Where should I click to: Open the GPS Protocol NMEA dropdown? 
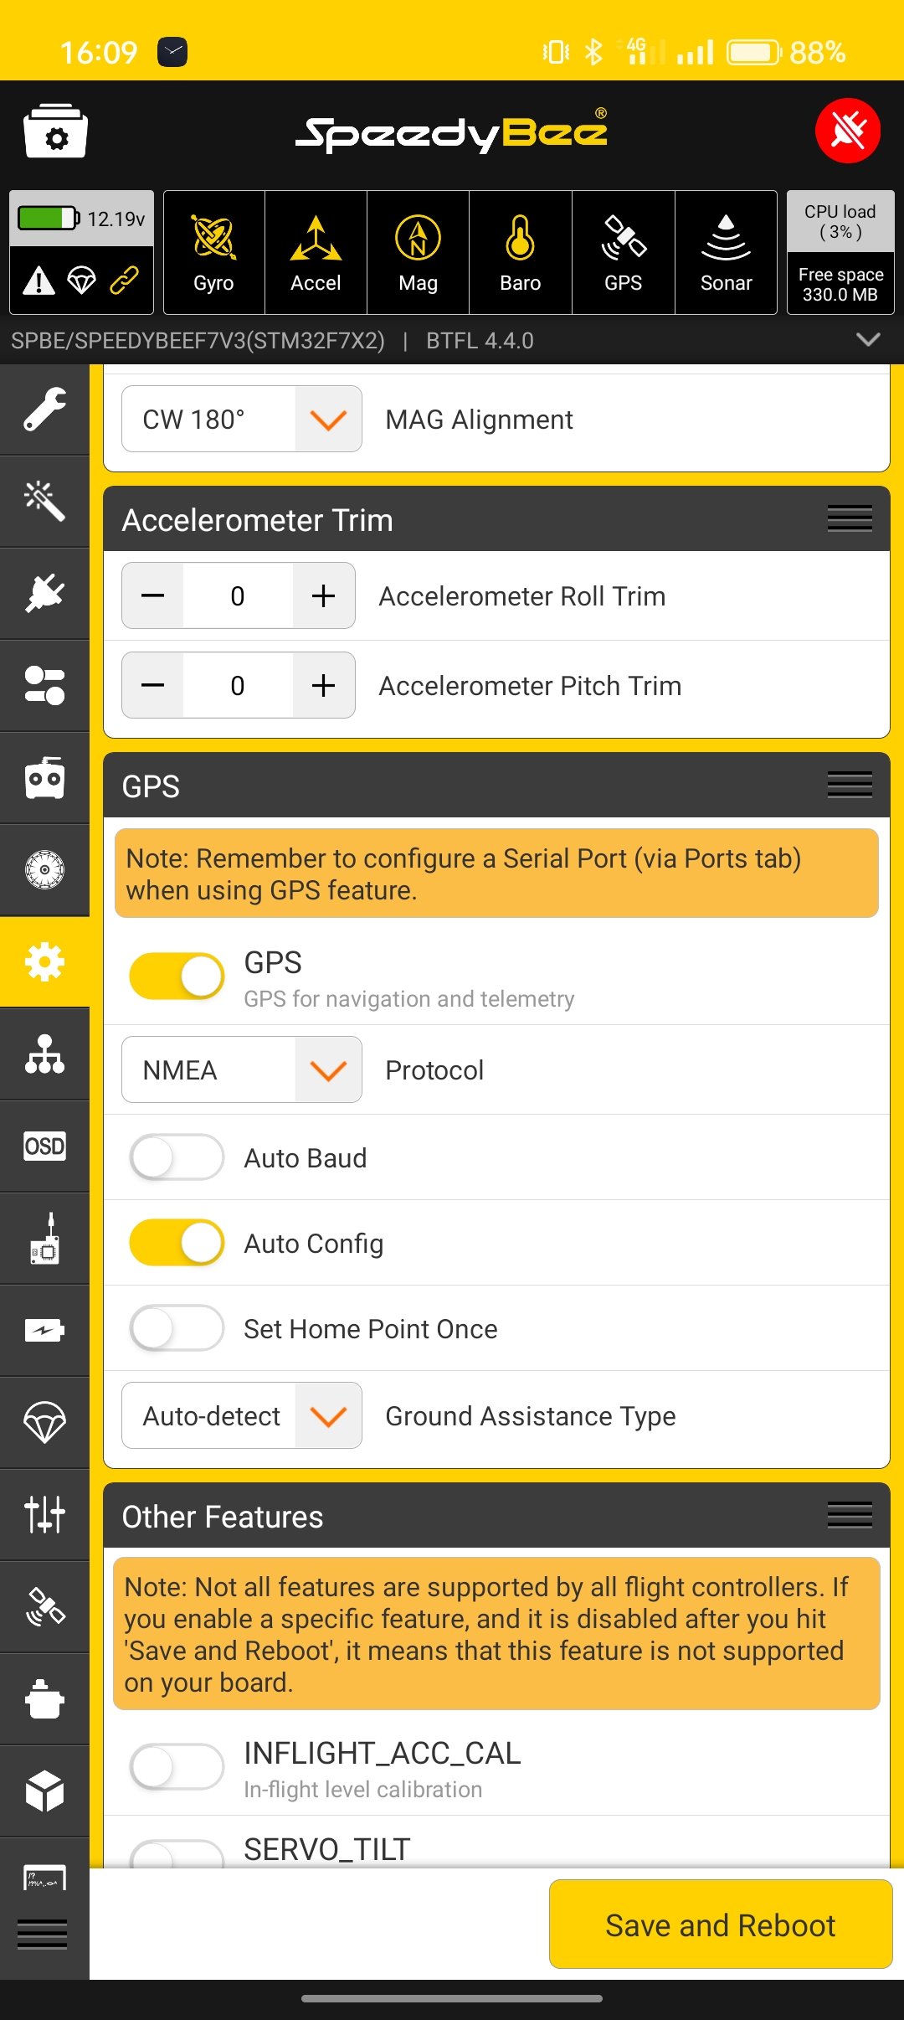[242, 1069]
